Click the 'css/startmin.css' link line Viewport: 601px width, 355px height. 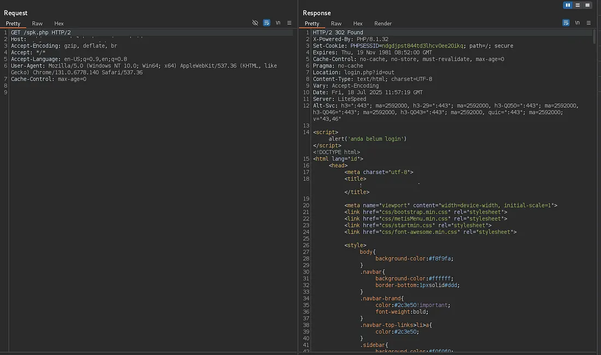tap(418, 225)
